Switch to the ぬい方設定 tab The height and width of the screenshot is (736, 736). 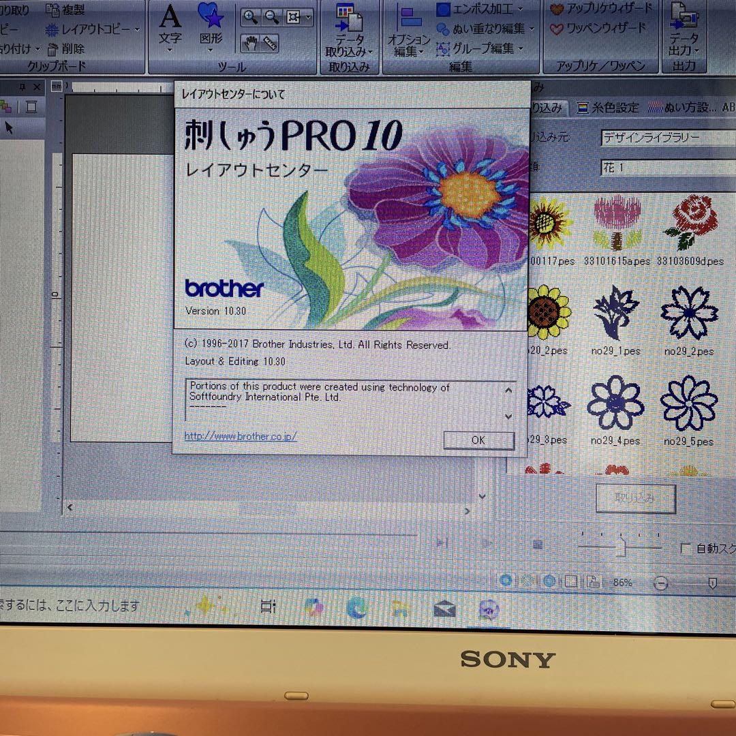pos(683,108)
